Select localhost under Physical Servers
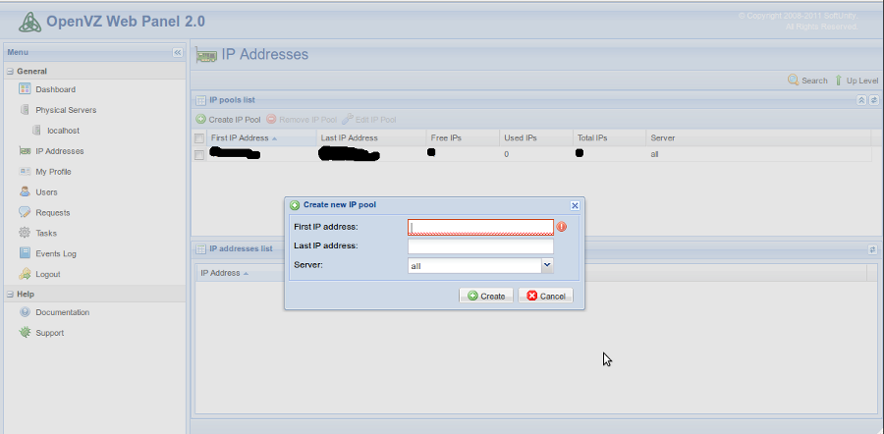 pos(63,131)
